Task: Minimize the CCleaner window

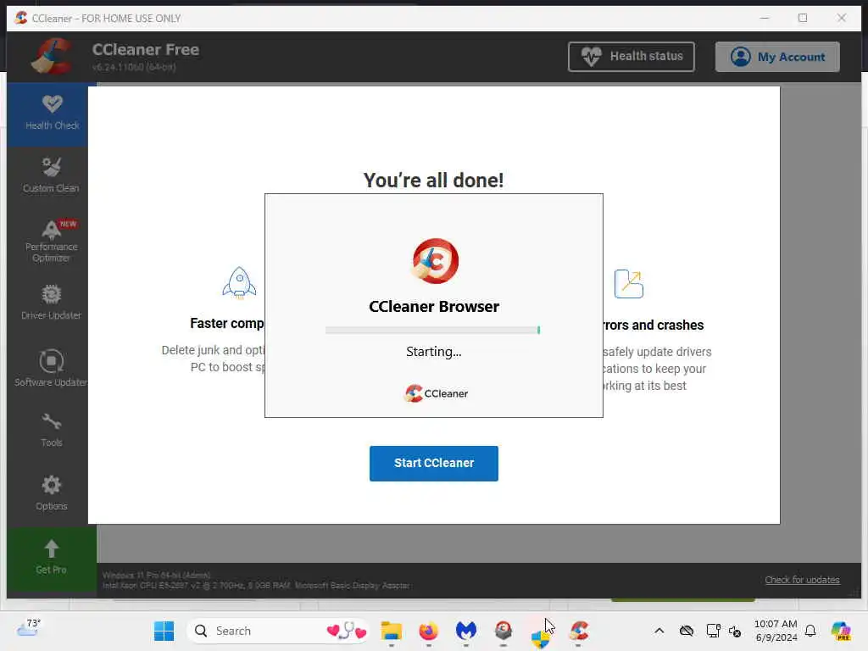Action: [765, 18]
